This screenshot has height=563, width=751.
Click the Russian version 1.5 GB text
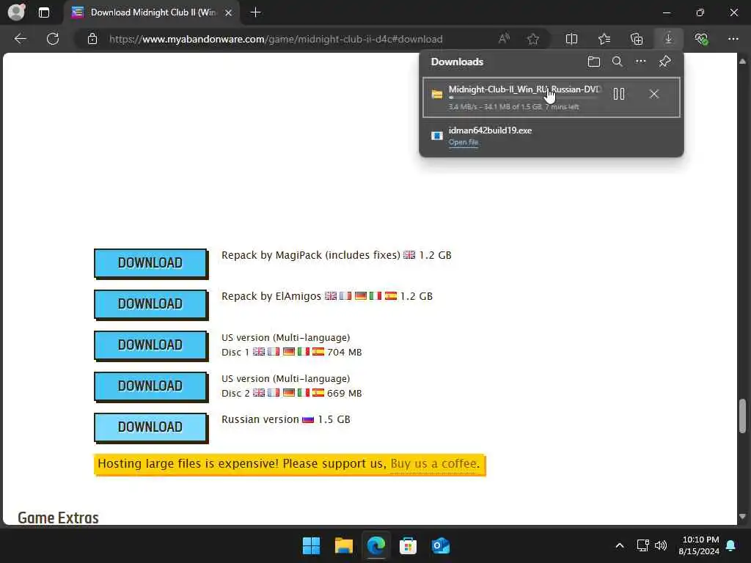pyautogui.click(x=286, y=419)
